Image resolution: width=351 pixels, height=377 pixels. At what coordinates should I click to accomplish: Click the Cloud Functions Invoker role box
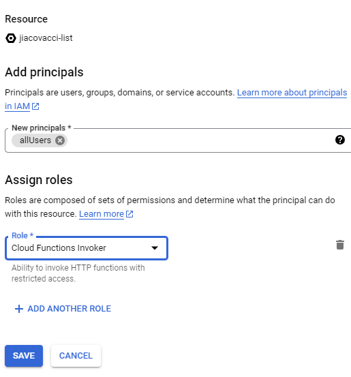tap(87, 248)
